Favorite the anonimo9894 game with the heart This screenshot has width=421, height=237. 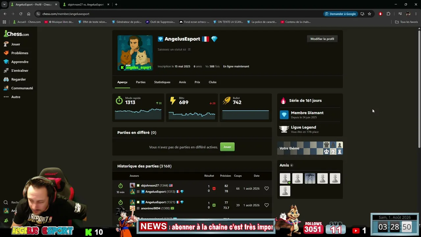pos(266,205)
